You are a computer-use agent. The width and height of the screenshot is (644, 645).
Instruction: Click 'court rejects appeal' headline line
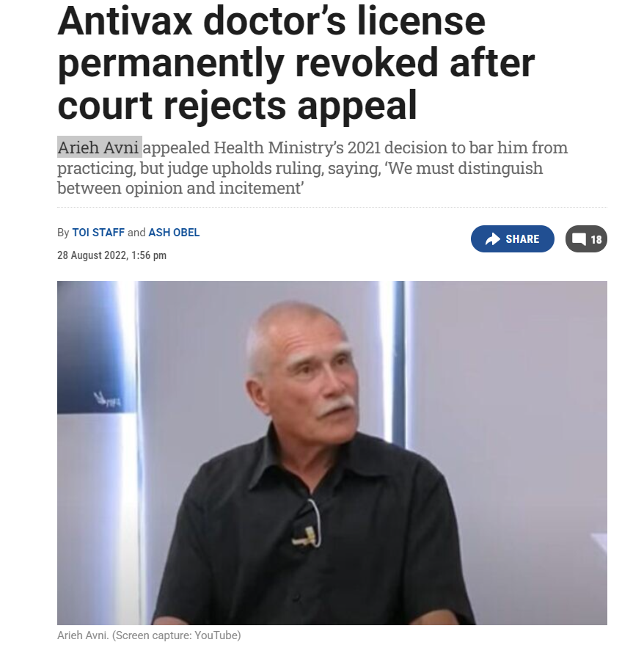point(238,106)
